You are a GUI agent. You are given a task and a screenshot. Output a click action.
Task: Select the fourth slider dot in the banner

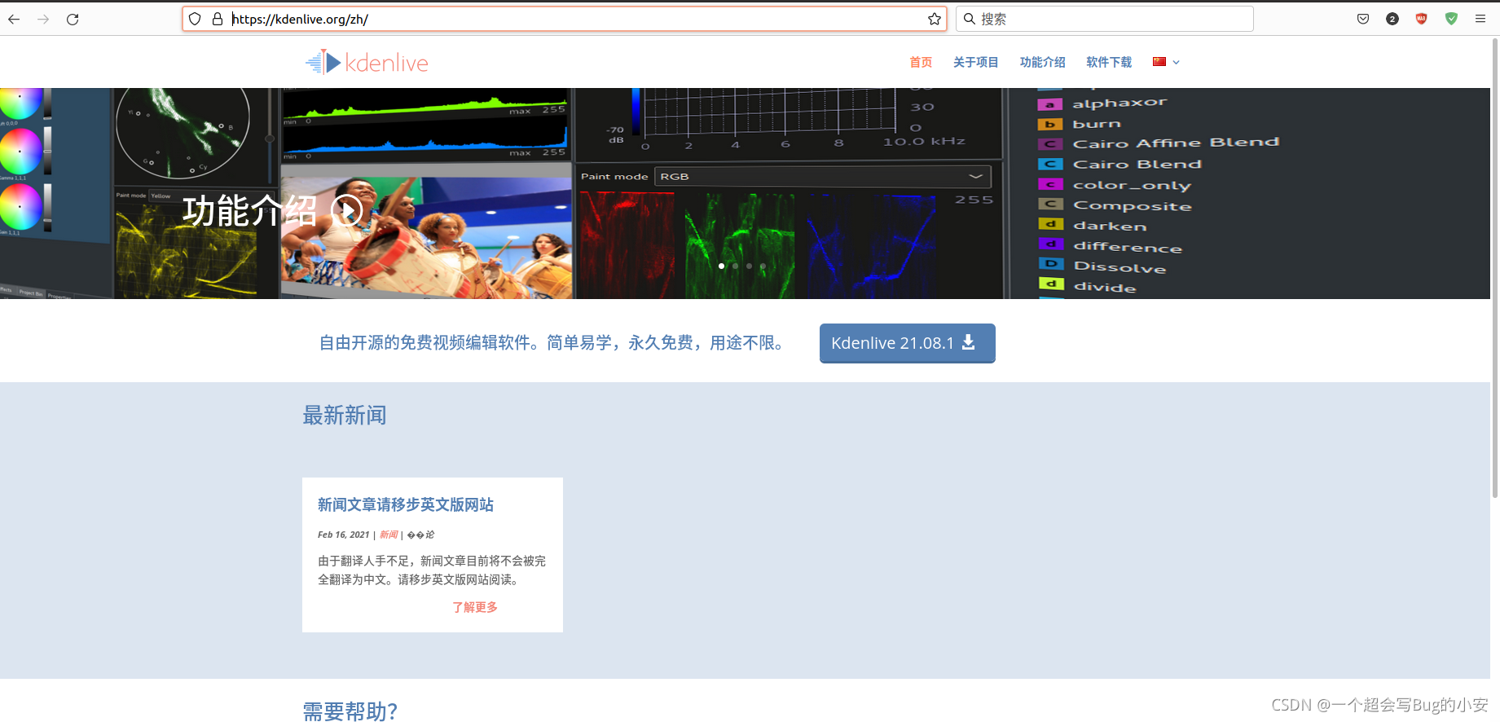coord(763,266)
